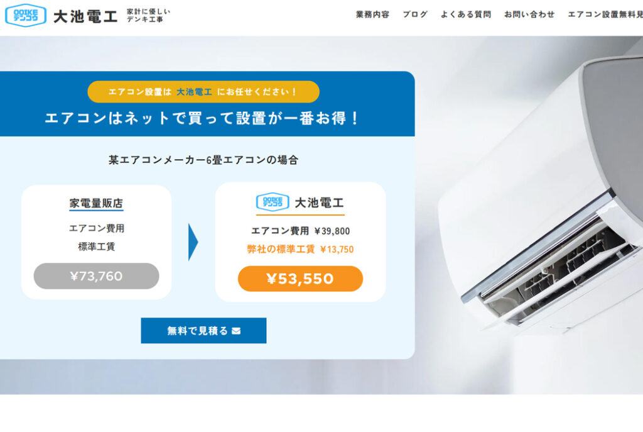Open エアコン設置無料見積 menu link
643x432 pixels.
pyautogui.click(x=605, y=14)
